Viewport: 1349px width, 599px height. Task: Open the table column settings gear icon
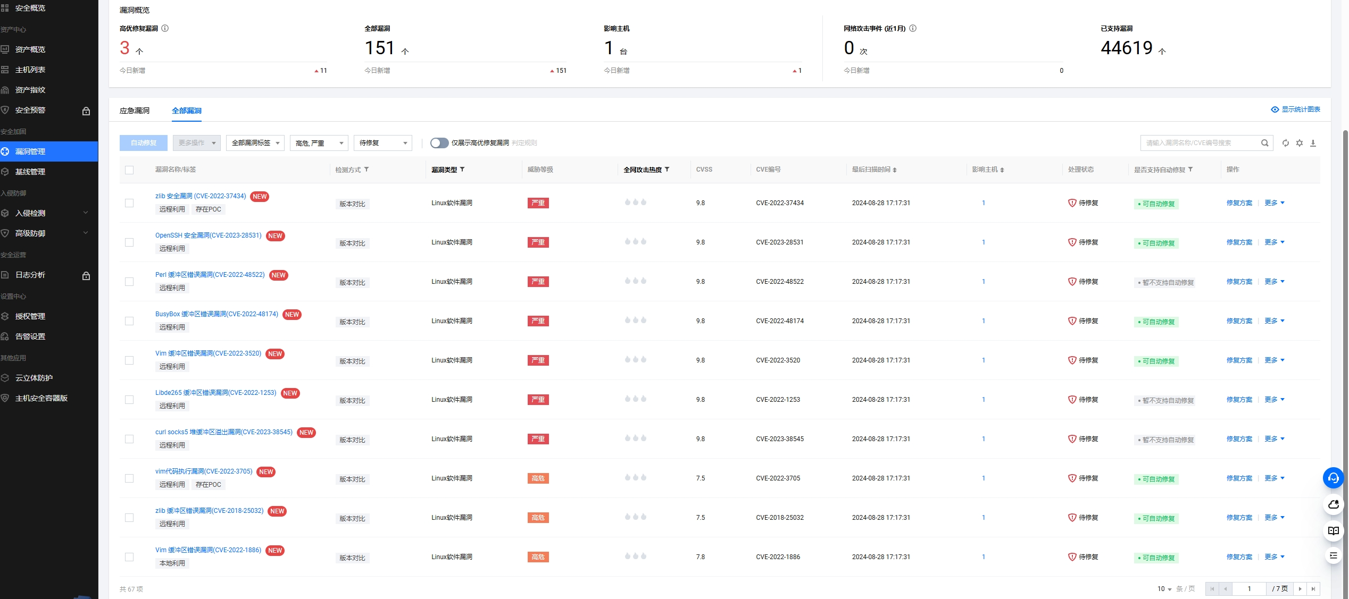(1300, 143)
